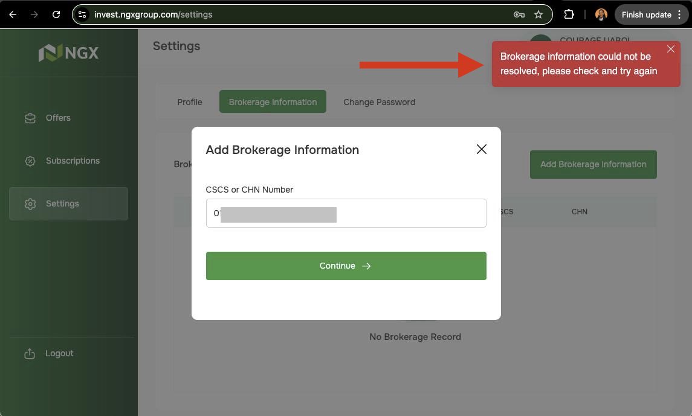Click the Continue button
This screenshot has width=692, height=416.
[x=346, y=266]
